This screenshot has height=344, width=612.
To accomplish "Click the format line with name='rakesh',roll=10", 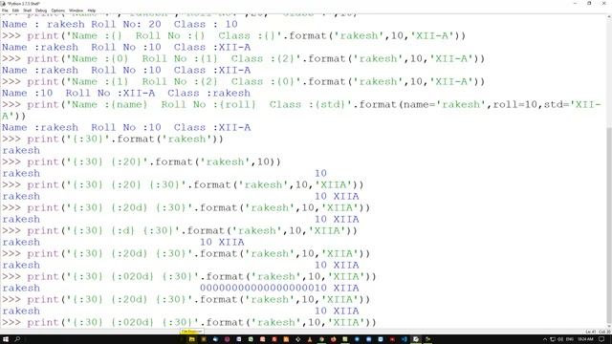I will pyautogui.click(x=301, y=110).
